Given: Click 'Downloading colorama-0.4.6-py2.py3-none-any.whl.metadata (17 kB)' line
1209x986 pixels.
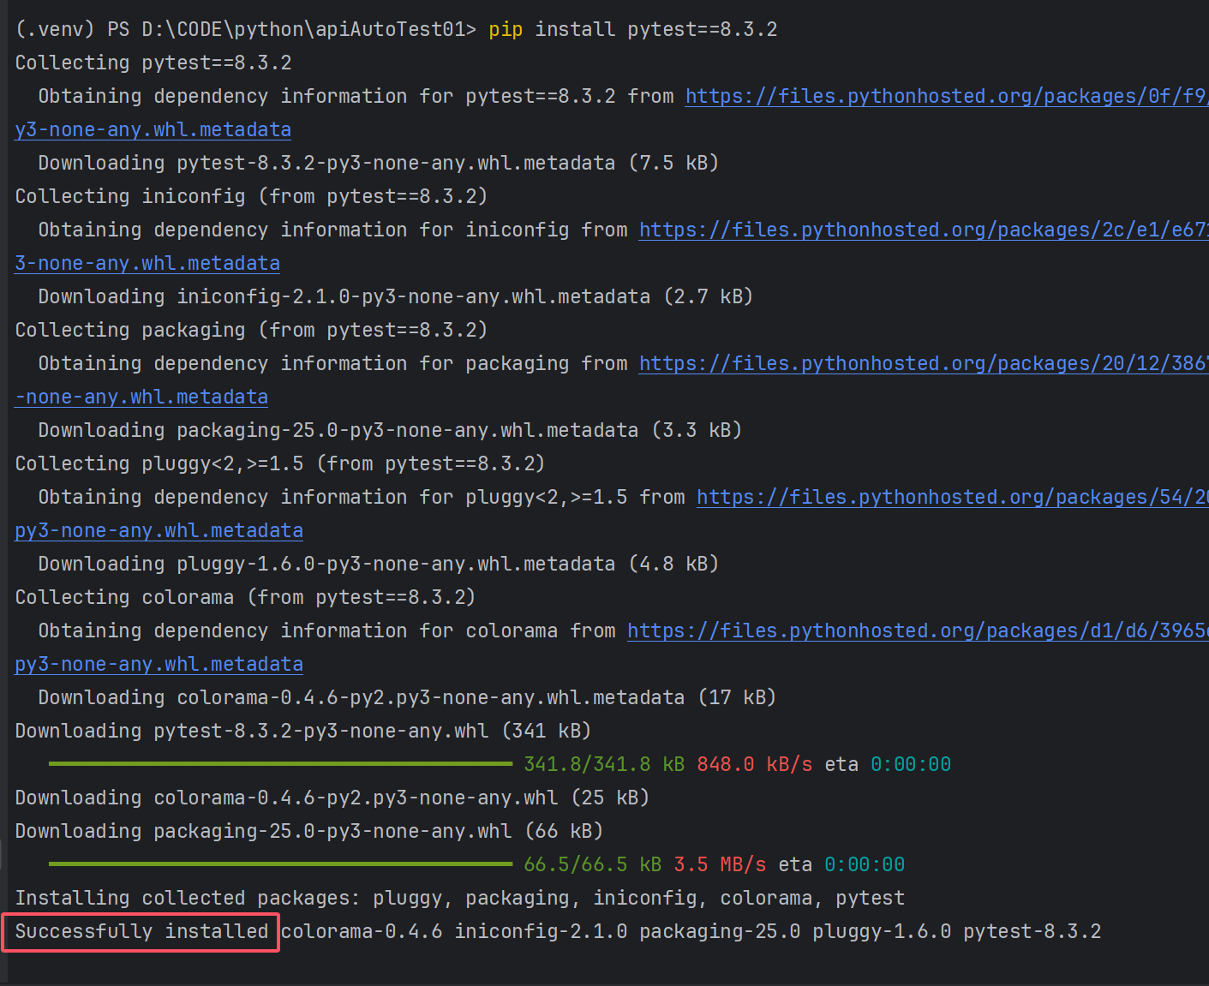Looking at the screenshot, I should click(x=407, y=697).
